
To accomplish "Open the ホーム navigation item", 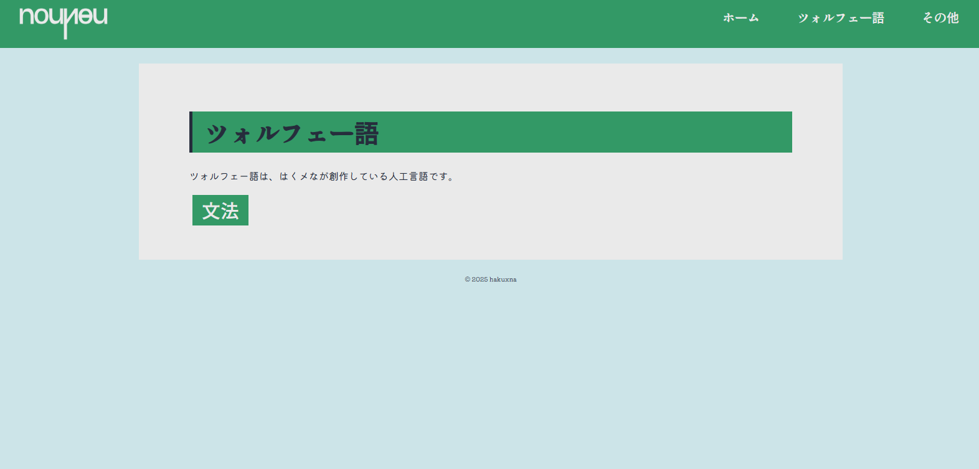I will click(x=740, y=18).
